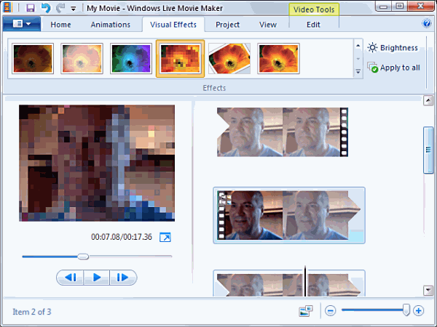
Task: Click the thumbnail size change icon
Action: point(306,311)
